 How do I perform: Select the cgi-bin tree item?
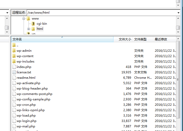(x=42, y=24)
